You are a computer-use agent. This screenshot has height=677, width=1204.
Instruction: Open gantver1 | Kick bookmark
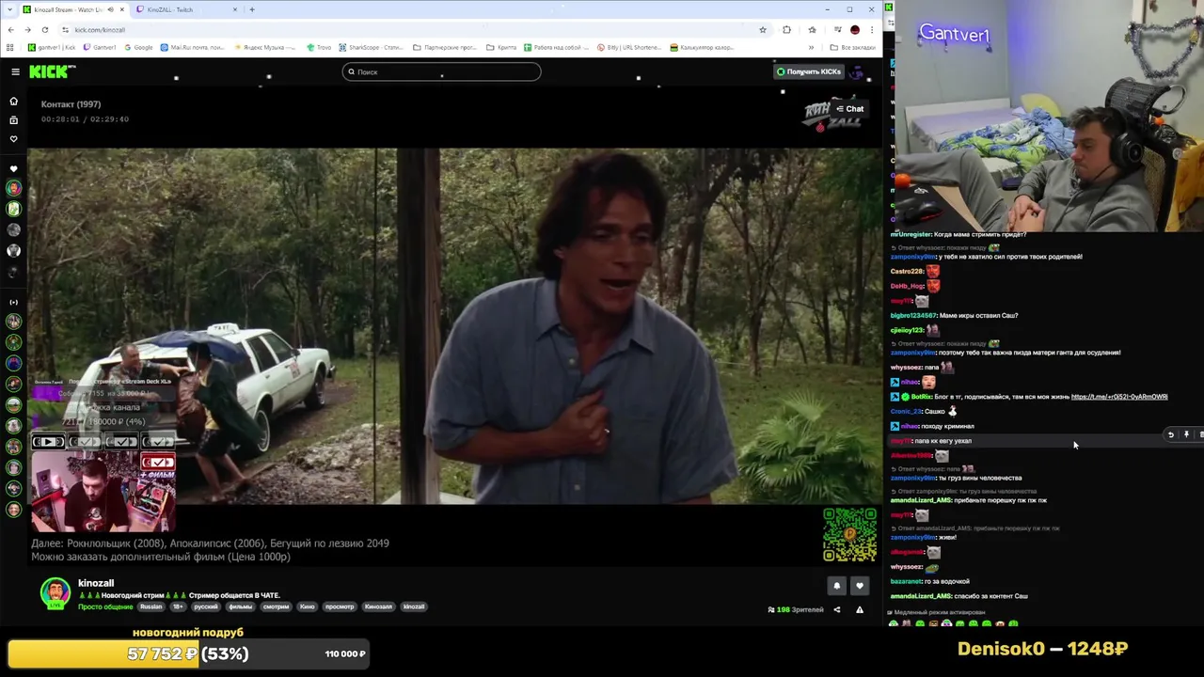(52, 47)
